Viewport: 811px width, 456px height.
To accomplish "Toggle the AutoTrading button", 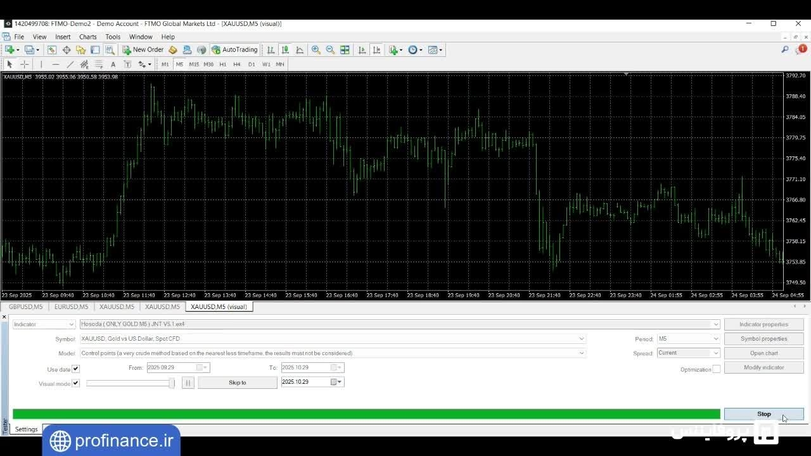I will 234,49.
